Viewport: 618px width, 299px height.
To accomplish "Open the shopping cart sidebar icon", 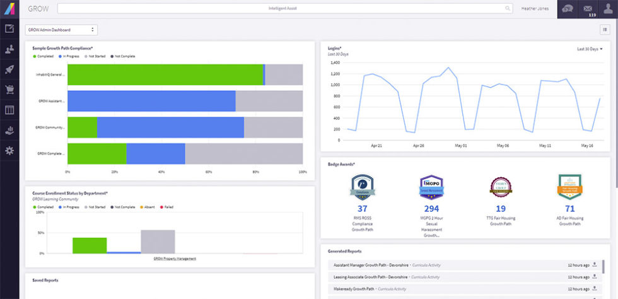I will coord(9,90).
